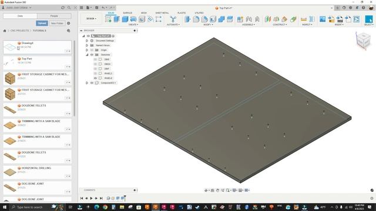376x211 pixels.
Task: Select the New Component tool
Action: 240,19
